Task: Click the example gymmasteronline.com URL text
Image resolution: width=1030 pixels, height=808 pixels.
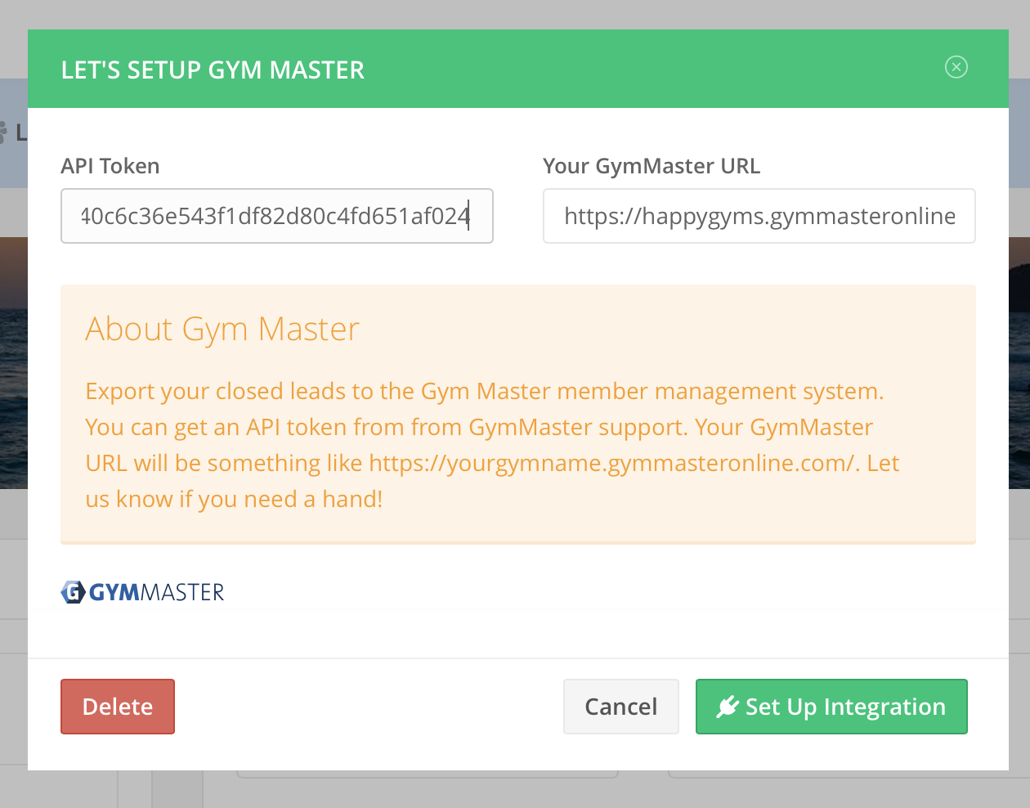Action: click(x=611, y=464)
